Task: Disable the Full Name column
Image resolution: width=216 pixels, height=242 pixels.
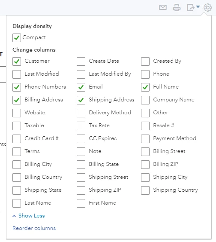Action: pyautogui.click(x=145, y=87)
